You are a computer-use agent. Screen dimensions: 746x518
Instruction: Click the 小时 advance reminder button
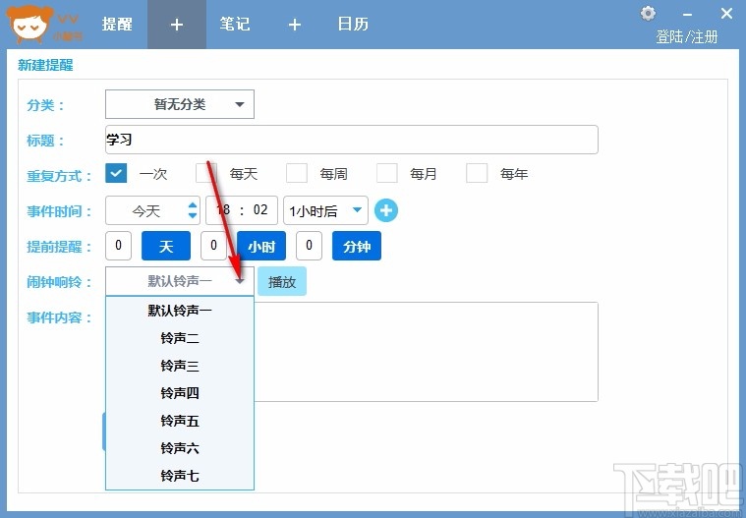click(261, 246)
